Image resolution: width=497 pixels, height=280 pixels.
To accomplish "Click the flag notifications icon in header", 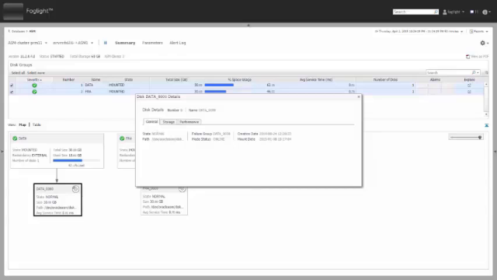I will [x=472, y=12].
